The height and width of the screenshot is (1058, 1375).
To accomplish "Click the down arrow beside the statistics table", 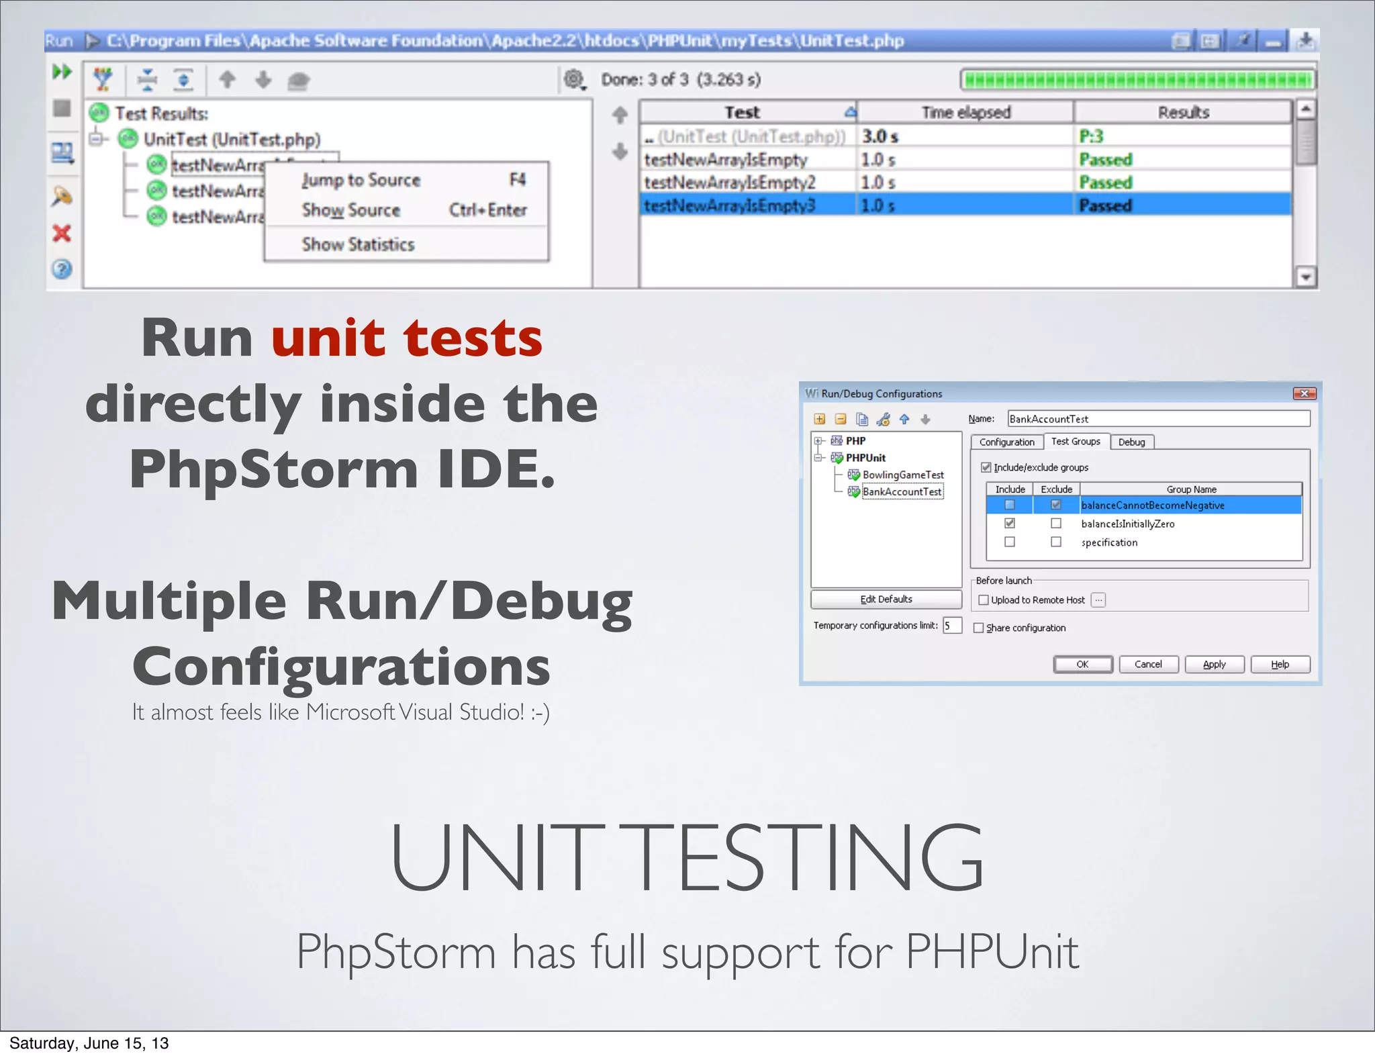I will point(620,151).
